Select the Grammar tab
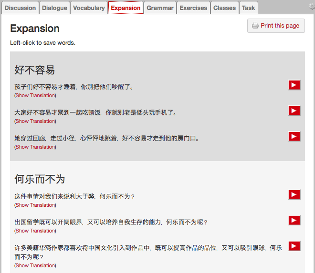Viewport: 315px width, 273px height. (160, 8)
